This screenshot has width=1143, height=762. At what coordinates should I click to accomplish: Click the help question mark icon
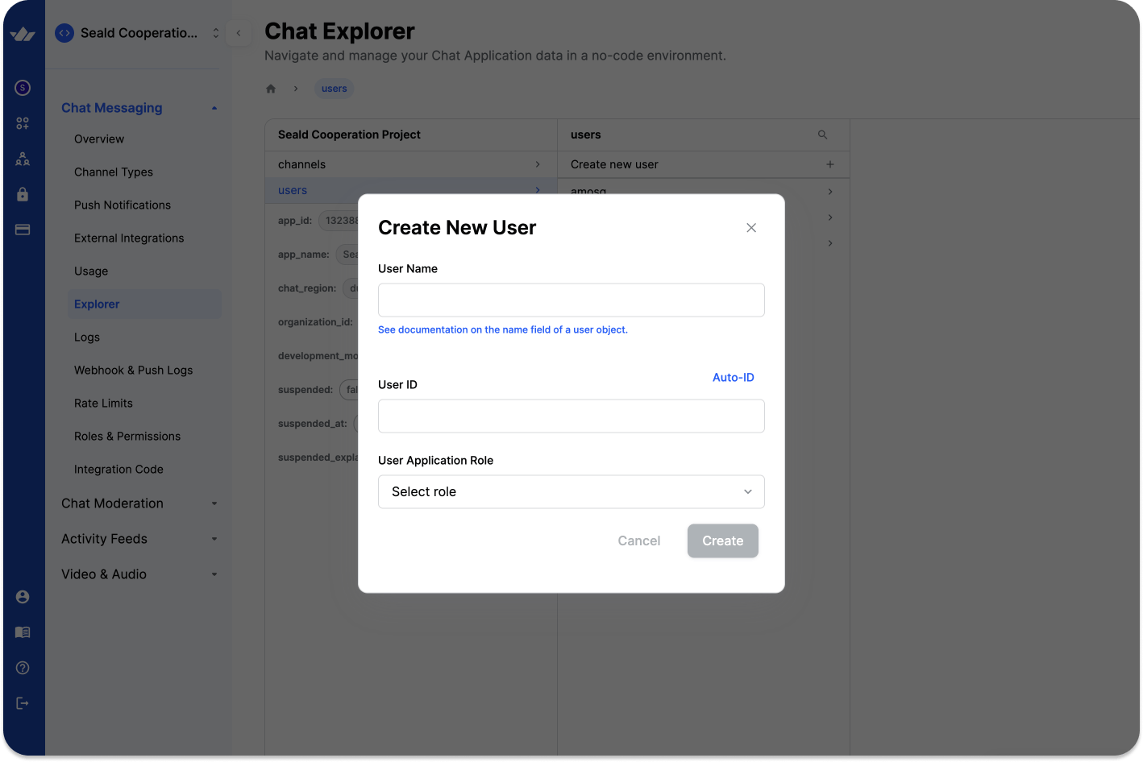click(23, 668)
